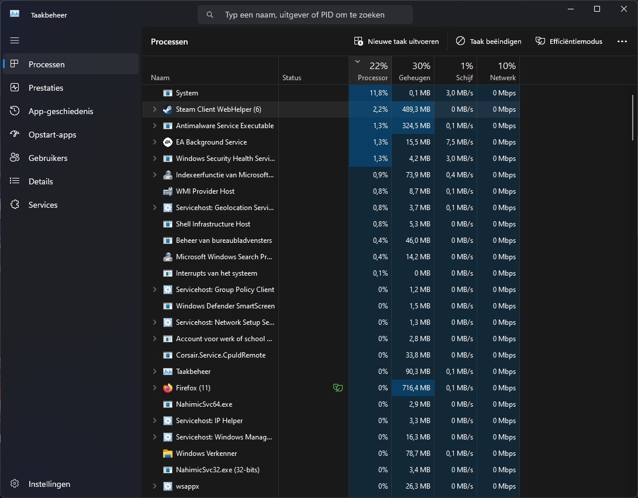
Task: Expand the Antimalware Service Executable row
Action: [x=154, y=125]
